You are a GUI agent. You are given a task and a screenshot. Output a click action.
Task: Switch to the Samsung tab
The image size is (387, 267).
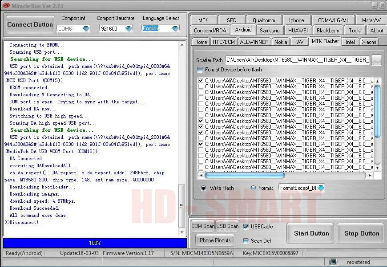coord(270,31)
